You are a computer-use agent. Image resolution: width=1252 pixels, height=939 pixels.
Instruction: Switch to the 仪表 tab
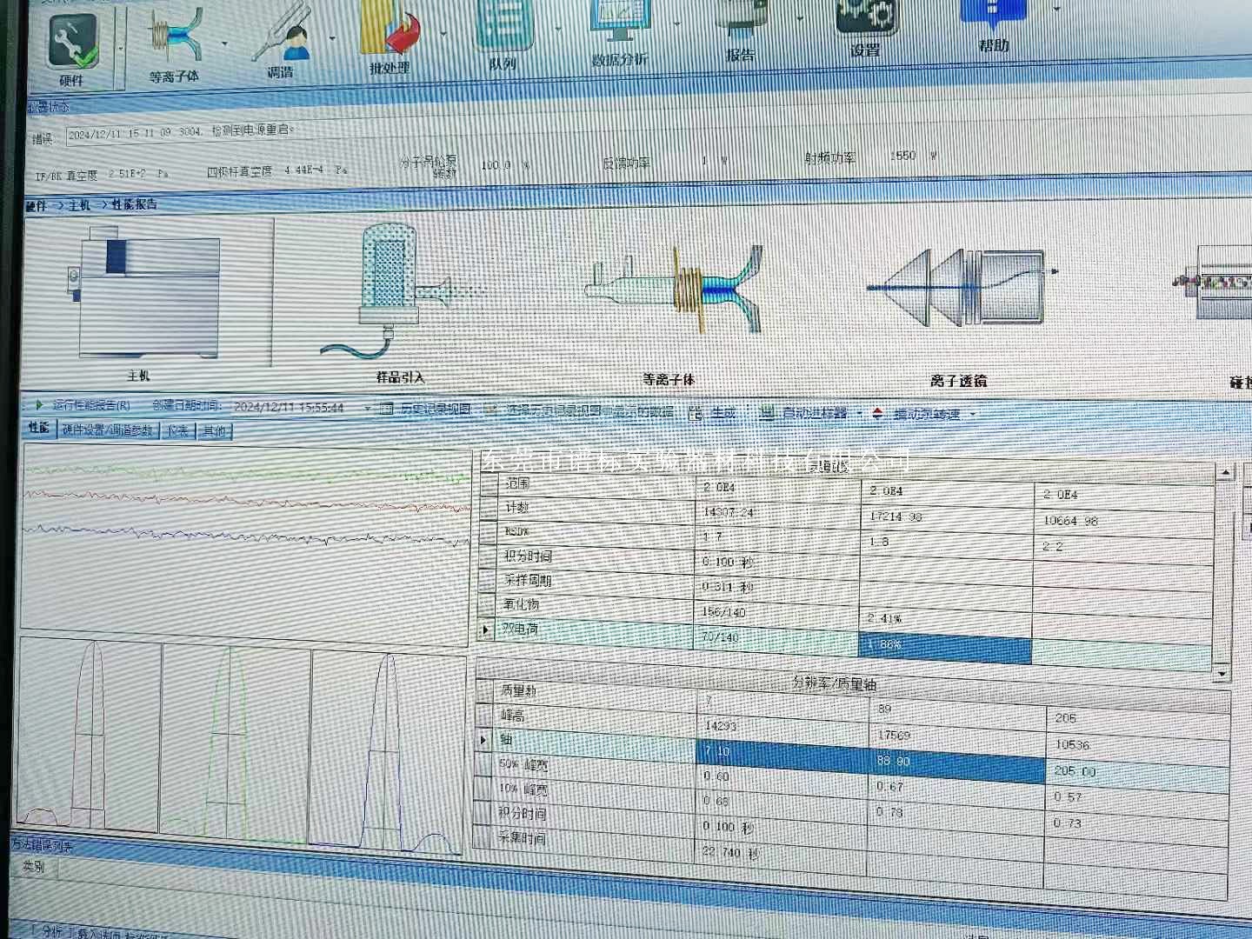tap(178, 431)
